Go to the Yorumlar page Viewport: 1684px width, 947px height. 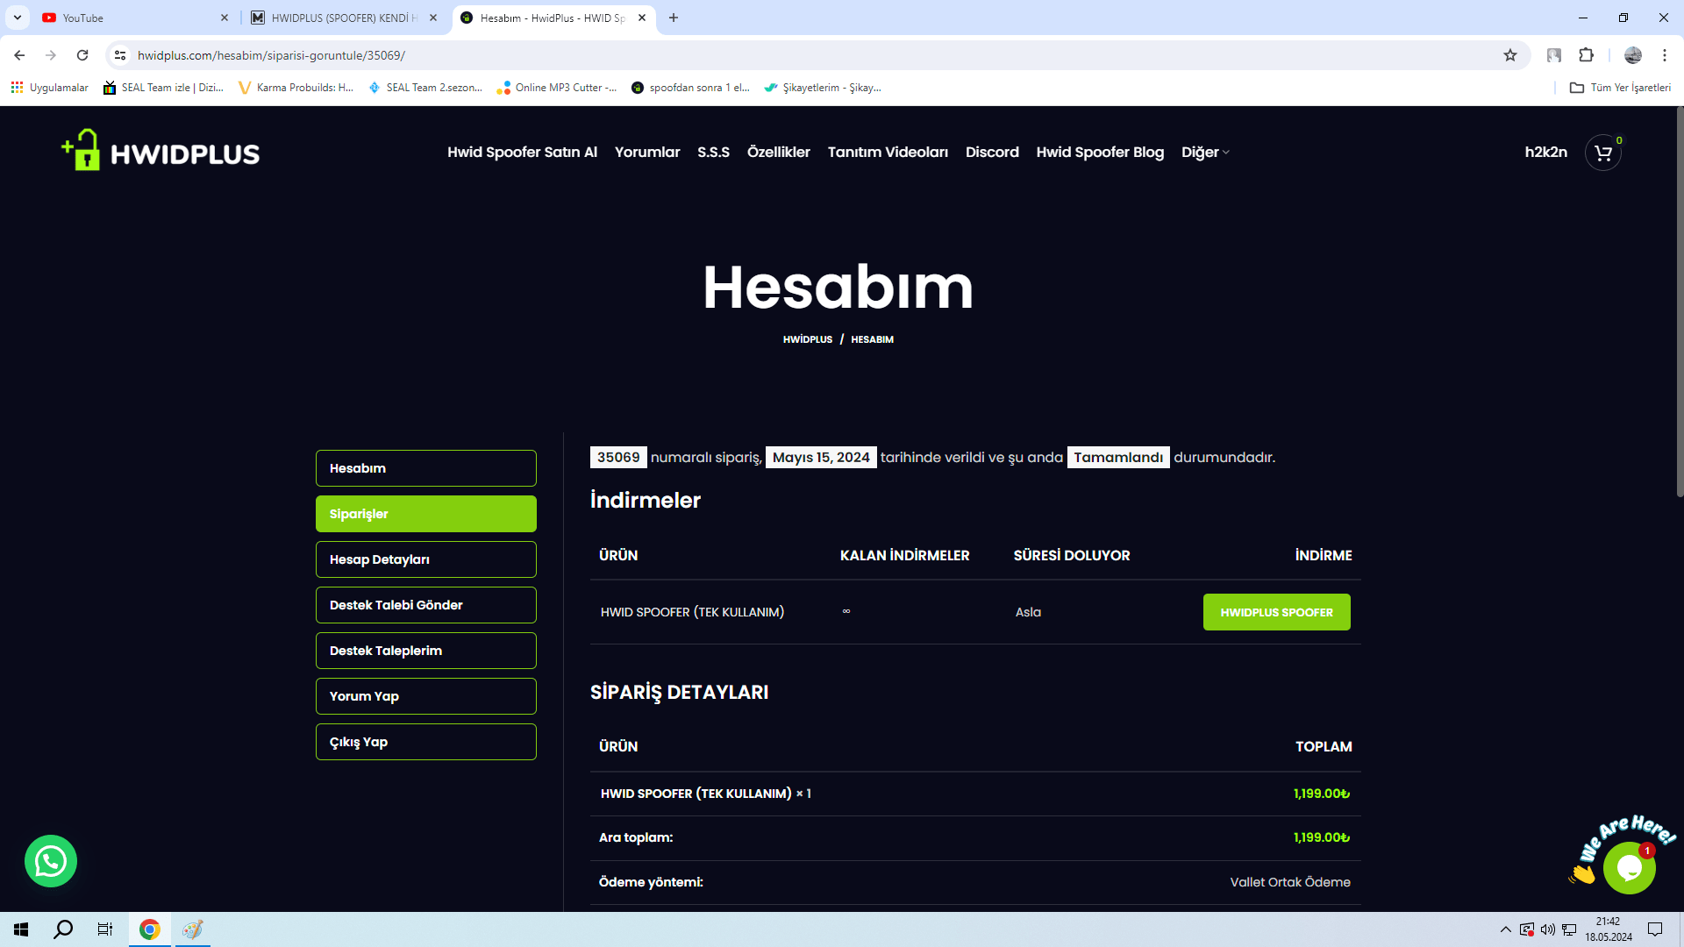[647, 153]
